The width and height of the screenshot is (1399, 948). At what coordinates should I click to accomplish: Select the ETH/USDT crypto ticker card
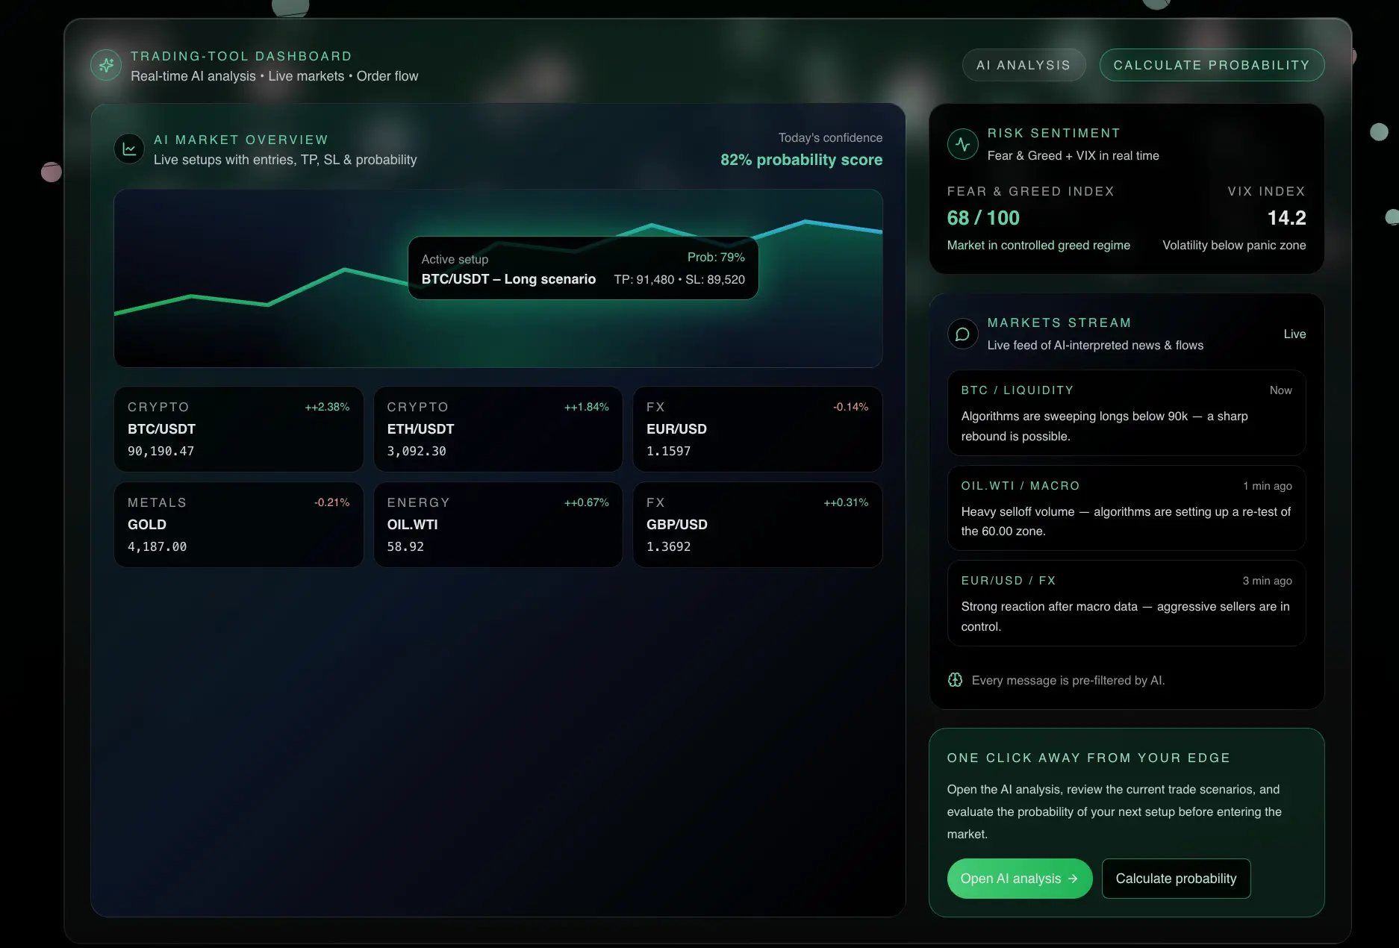pyautogui.click(x=497, y=429)
